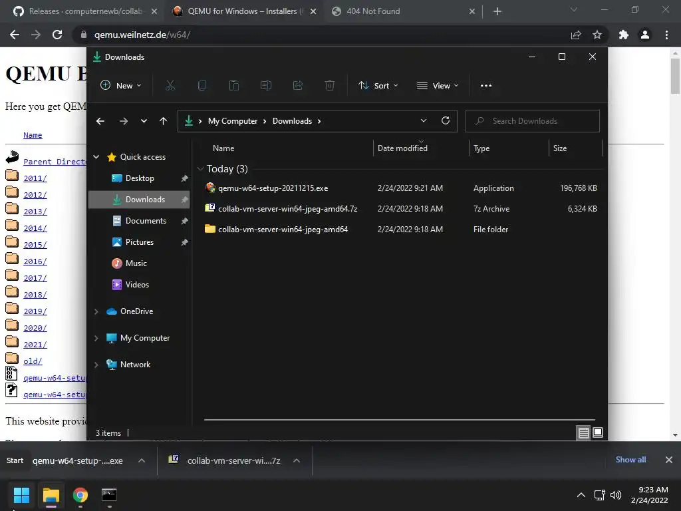
Task: Click the file list horizontal scrollbar
Action: pyautogui.click(x=399, y=420)
